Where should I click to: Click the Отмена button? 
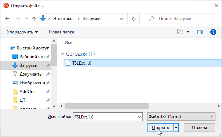point(199,128)
